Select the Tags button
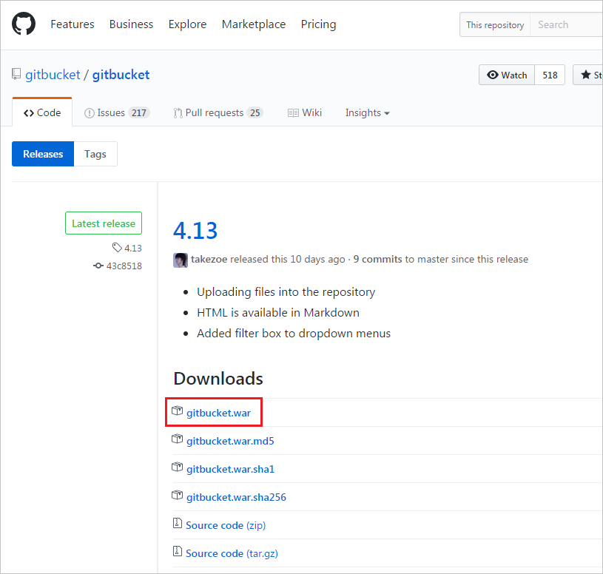The width and height of the screenshot is (603, 574). [95, 154]
